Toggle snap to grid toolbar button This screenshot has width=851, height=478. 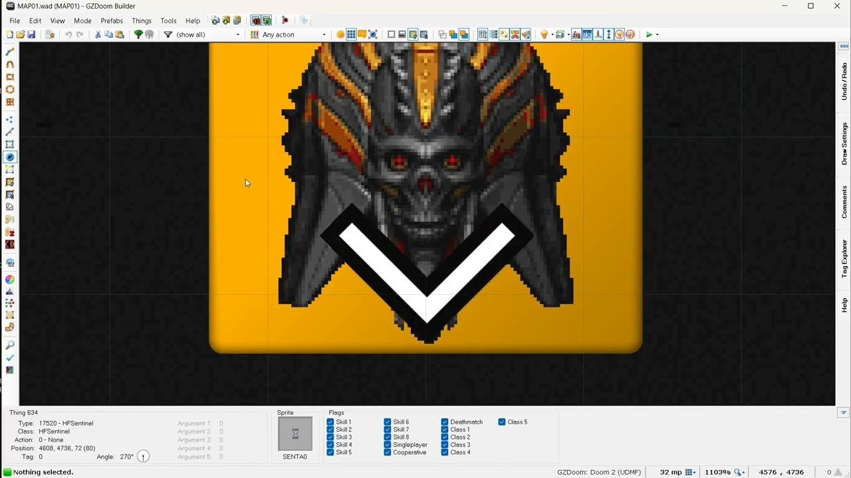483,35
